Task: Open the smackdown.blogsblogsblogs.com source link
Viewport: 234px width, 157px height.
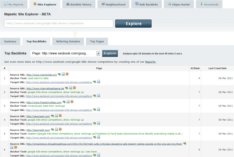Action: point(104,144)
